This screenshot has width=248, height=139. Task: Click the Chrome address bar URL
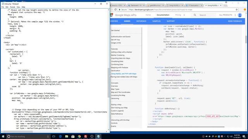[x=160, y=10]
